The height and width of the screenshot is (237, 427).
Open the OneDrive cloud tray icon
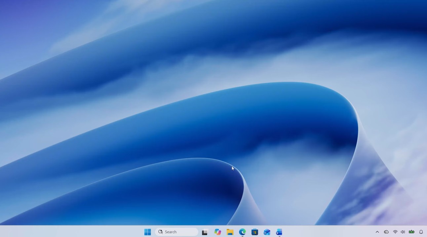[x=386, y=232]
